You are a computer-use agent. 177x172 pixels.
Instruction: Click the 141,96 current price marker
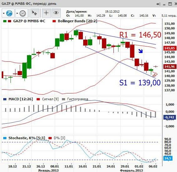(x=170, y=66)
